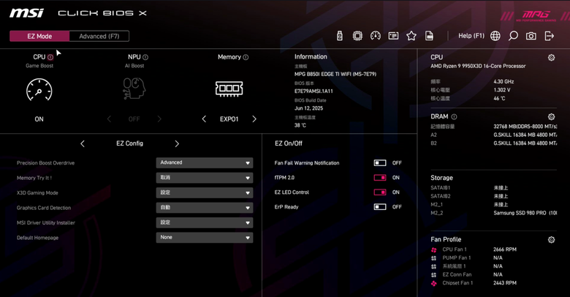570x297 pixels.
Task: Open DRAM panel settings gear
Action: pyautogui.click(x=552, y=117)
